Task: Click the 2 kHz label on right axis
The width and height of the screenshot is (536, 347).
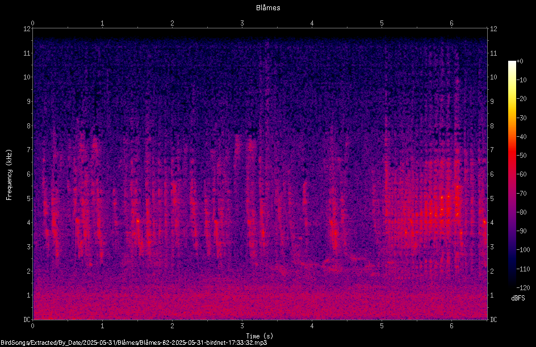Action: pyautogui.click(x=492, y=271)
